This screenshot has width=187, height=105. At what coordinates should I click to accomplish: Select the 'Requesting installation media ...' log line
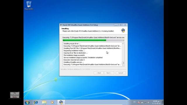click(74, 50)
